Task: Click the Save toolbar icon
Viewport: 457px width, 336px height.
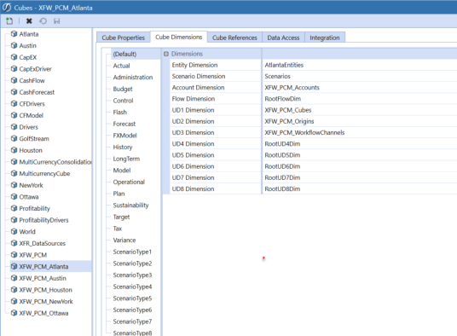Action: tap(57, 21)
